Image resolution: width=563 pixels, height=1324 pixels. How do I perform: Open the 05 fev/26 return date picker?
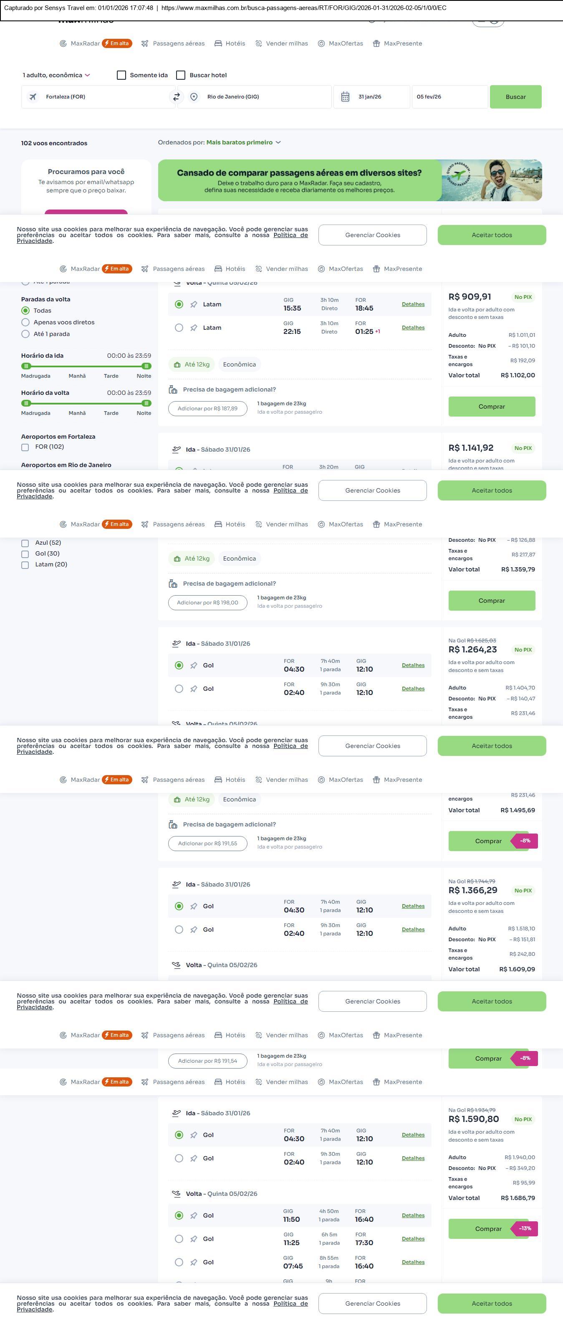449,96
